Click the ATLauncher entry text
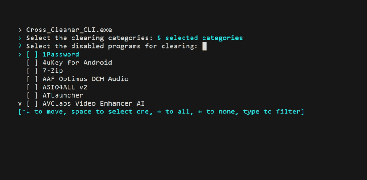367x180 pixels. [63, 95]
